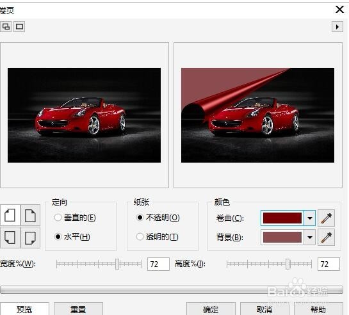Select top-left corner page curl icon
Viewport: 349px width, 315px height.
(x=10, y=215)
